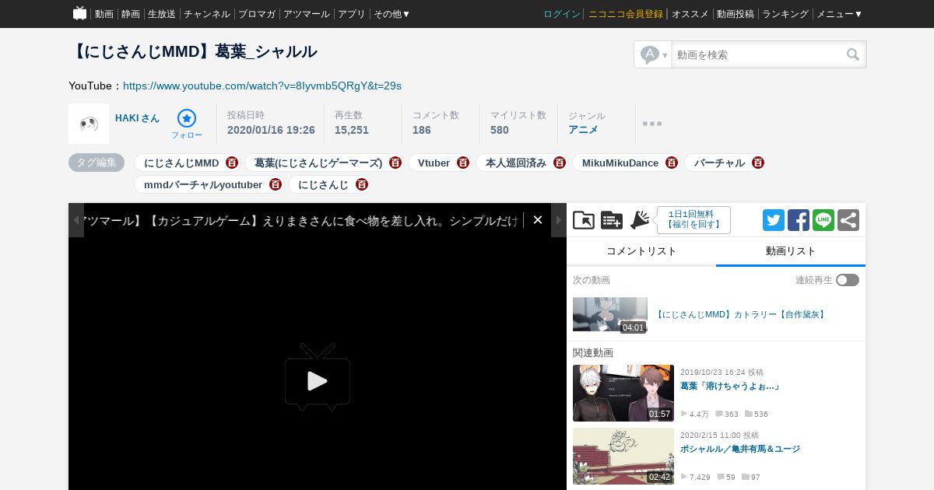Open the Vtuber tag

click(434, 163)
